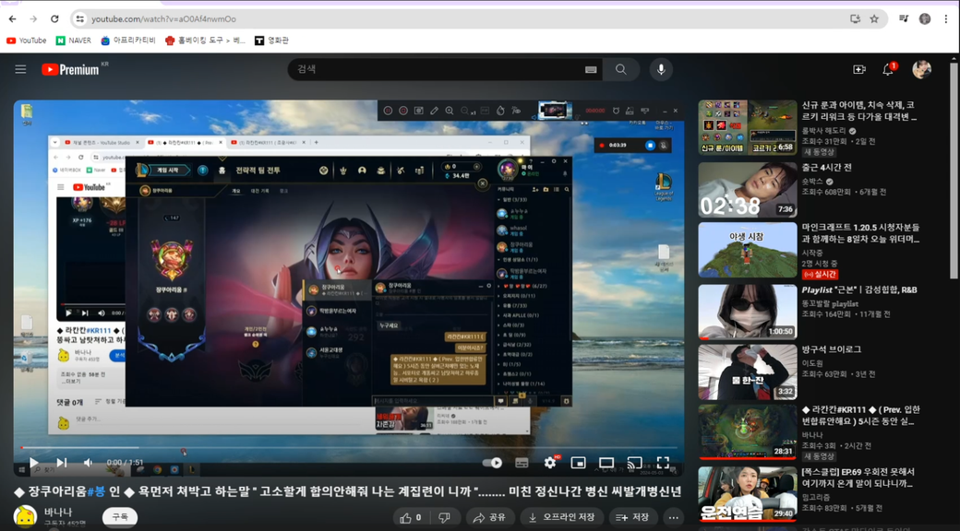Open Chrome's three-dot menu
Image resolution: width=960 pixels, height=531 pixels.
point(946,18)
